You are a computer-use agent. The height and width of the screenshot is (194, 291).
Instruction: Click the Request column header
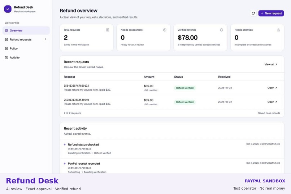tap(69, 77)
